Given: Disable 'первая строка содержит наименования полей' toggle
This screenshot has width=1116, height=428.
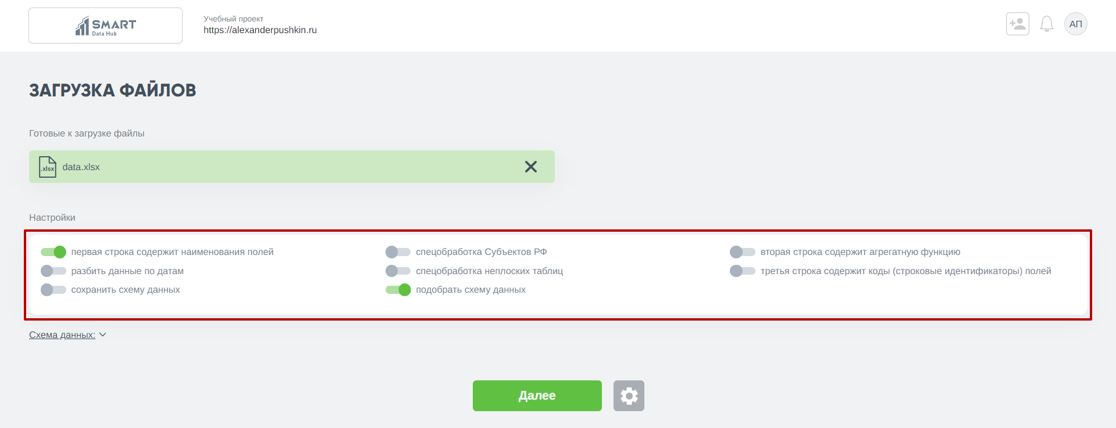Looking at the screenshot, I should coord(54,252).
